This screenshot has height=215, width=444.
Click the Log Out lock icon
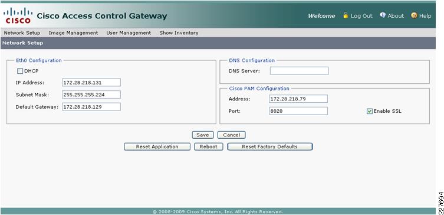(346, 15)
